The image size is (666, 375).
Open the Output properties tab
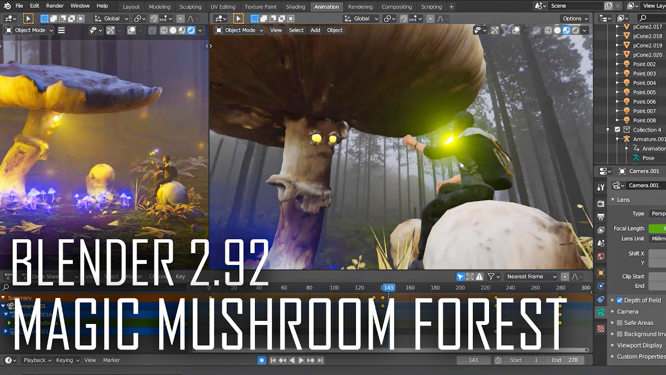click(x=601, y=217)
